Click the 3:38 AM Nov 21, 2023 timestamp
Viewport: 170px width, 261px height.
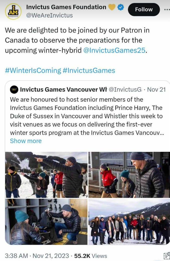[x=37, y=256]
